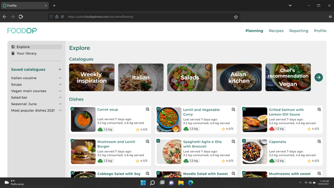Open a new browser tab with plus
The height and width of the screenshot is (188, 334).
54,6
